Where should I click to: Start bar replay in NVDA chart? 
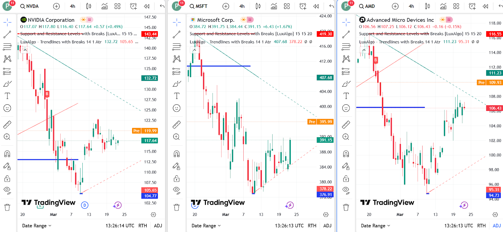pyautogui.click(x=146, y=6)
